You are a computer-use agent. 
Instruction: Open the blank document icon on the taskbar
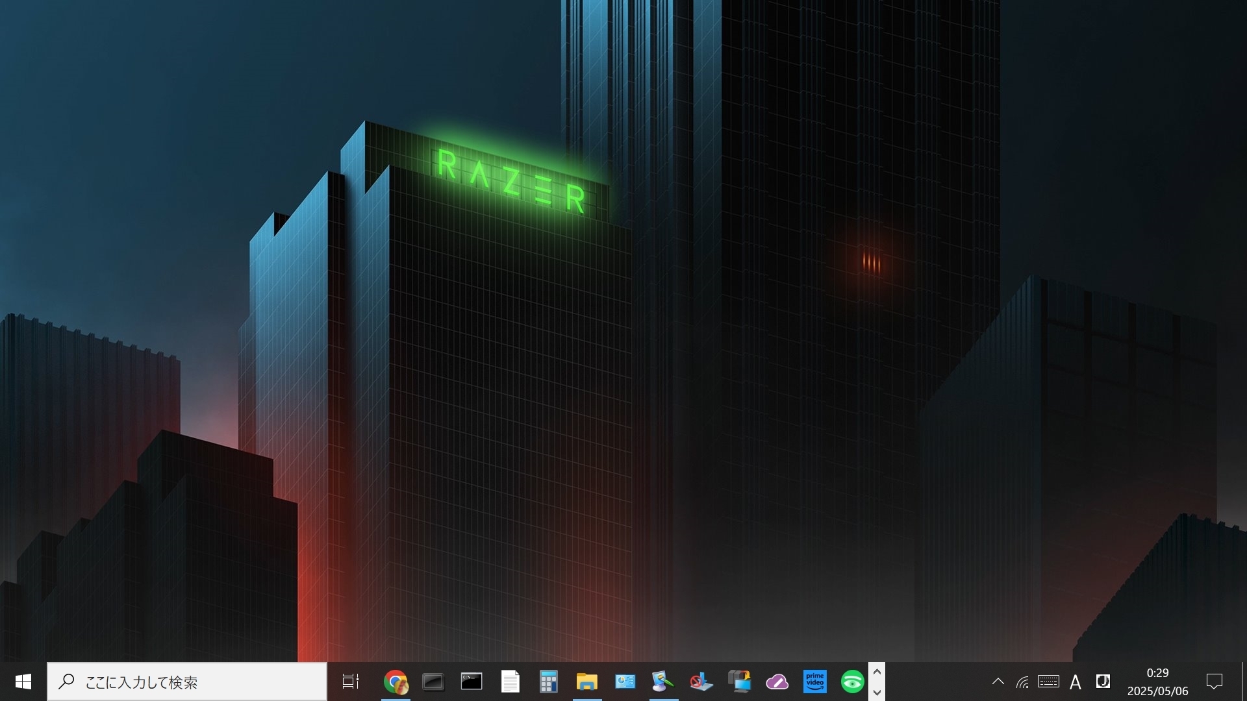pos(510,682)
